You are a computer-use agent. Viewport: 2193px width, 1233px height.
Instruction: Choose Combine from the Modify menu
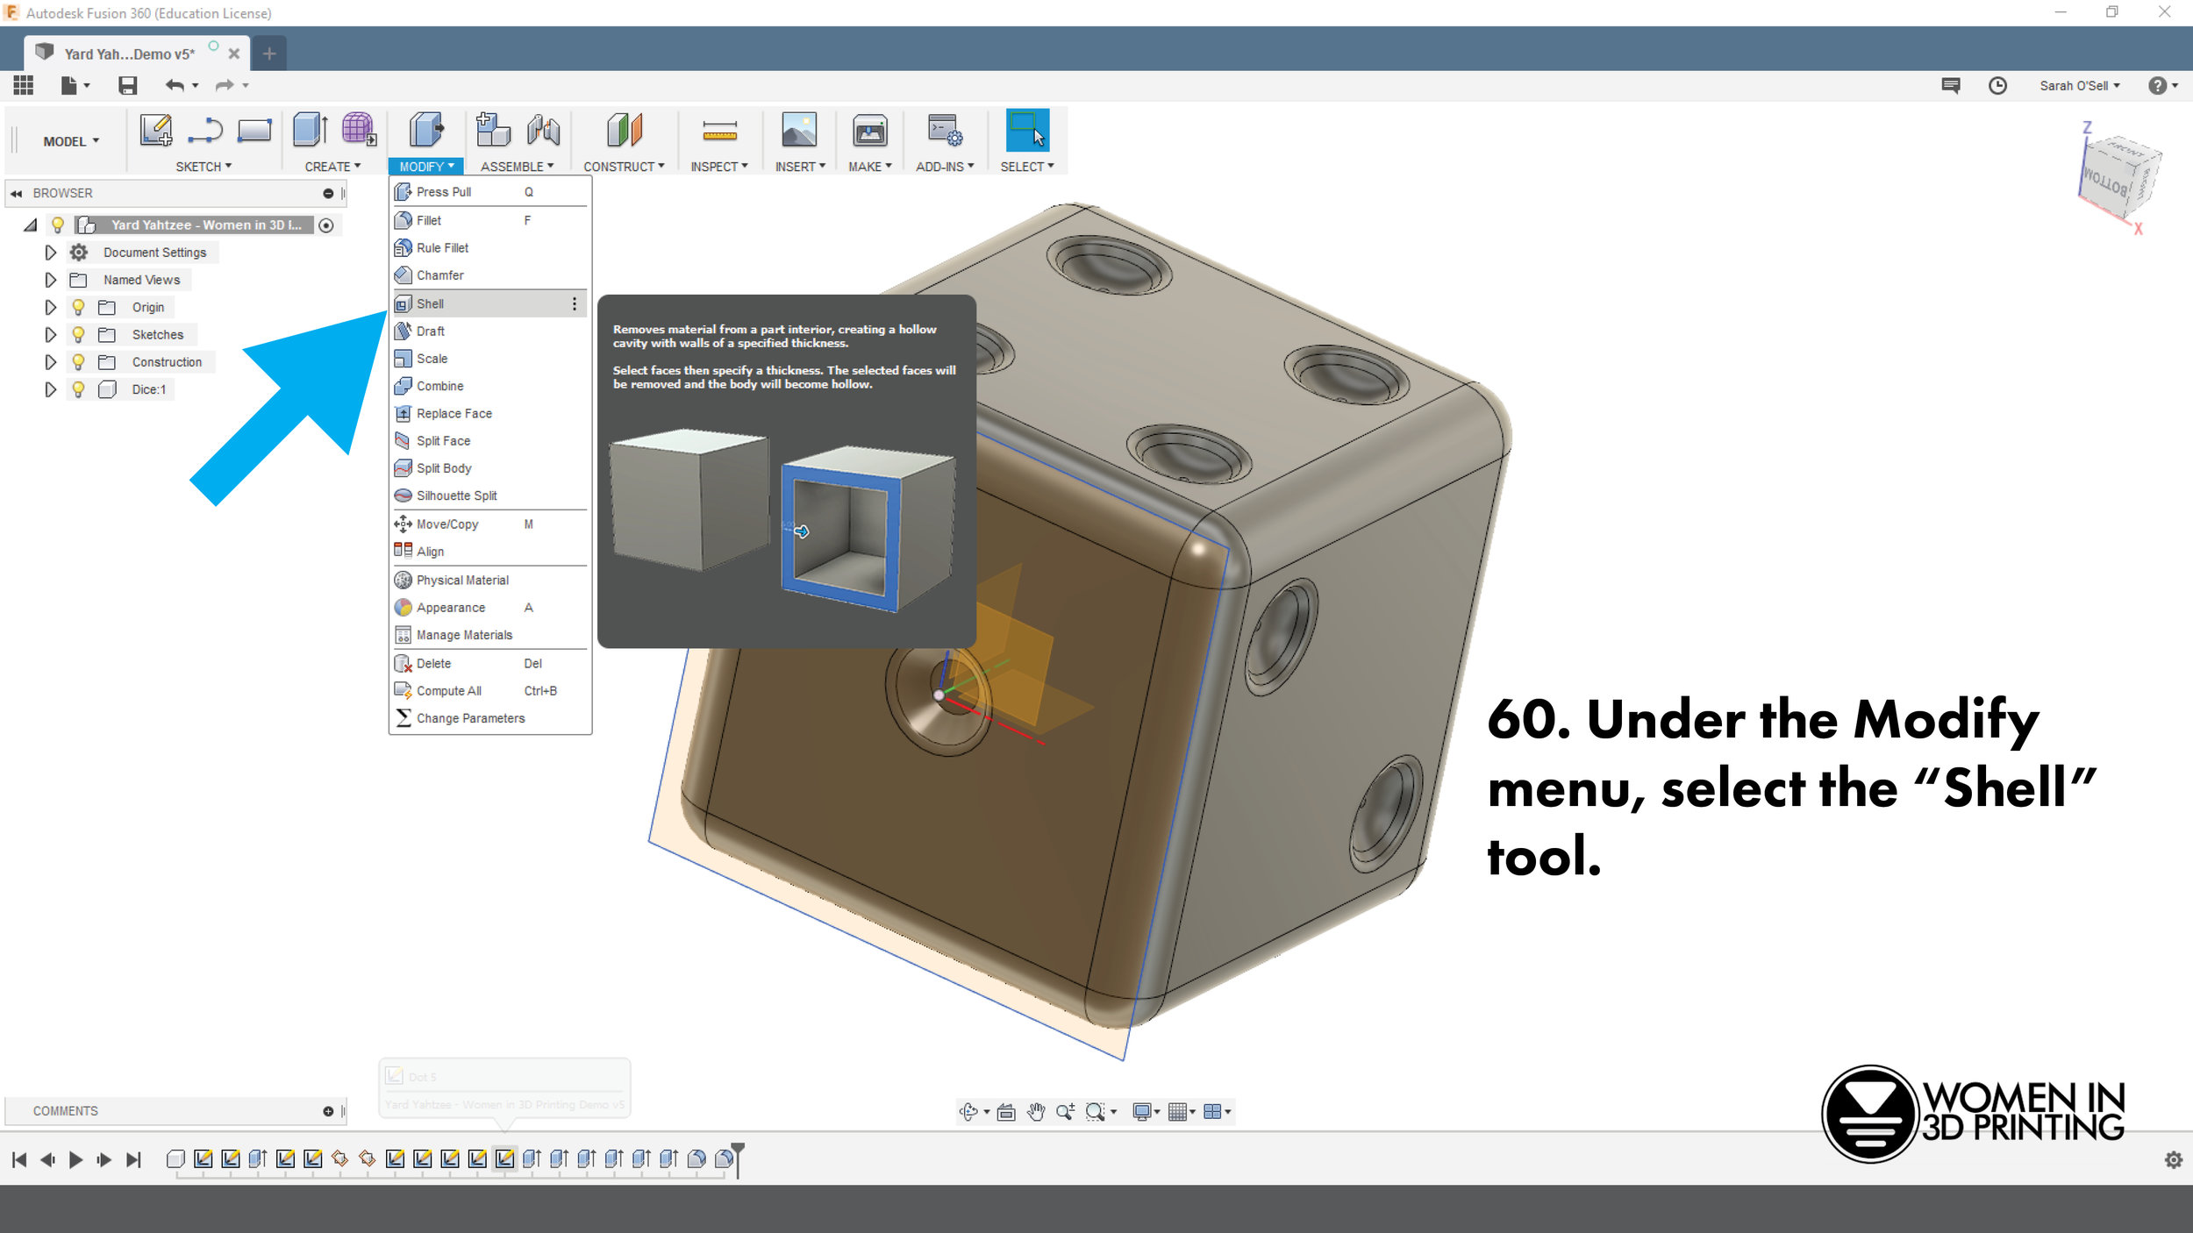[x=489, y=386]
